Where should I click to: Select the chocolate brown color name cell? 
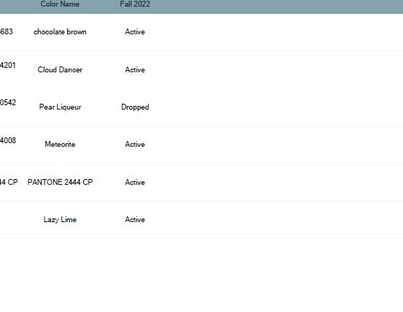pyautogui.click(x=60, y=32)
